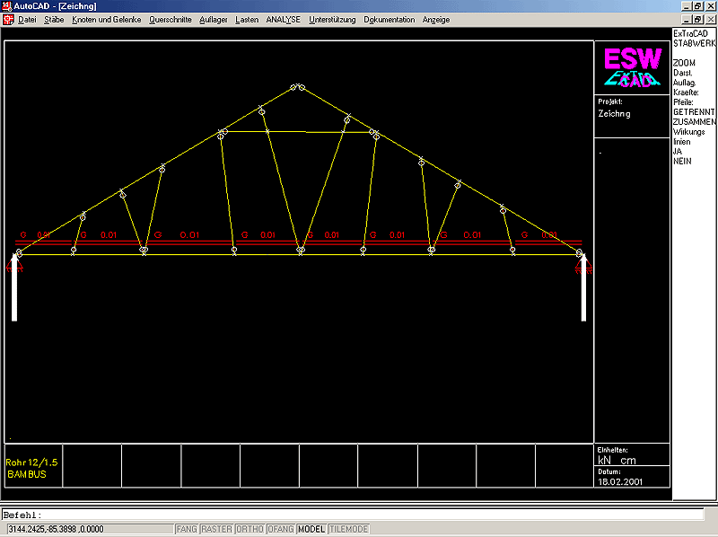Viewport: 718px width, 537px height.
Task: Toggle RASTER mode in status bar
Action: [x=216, y=529]
